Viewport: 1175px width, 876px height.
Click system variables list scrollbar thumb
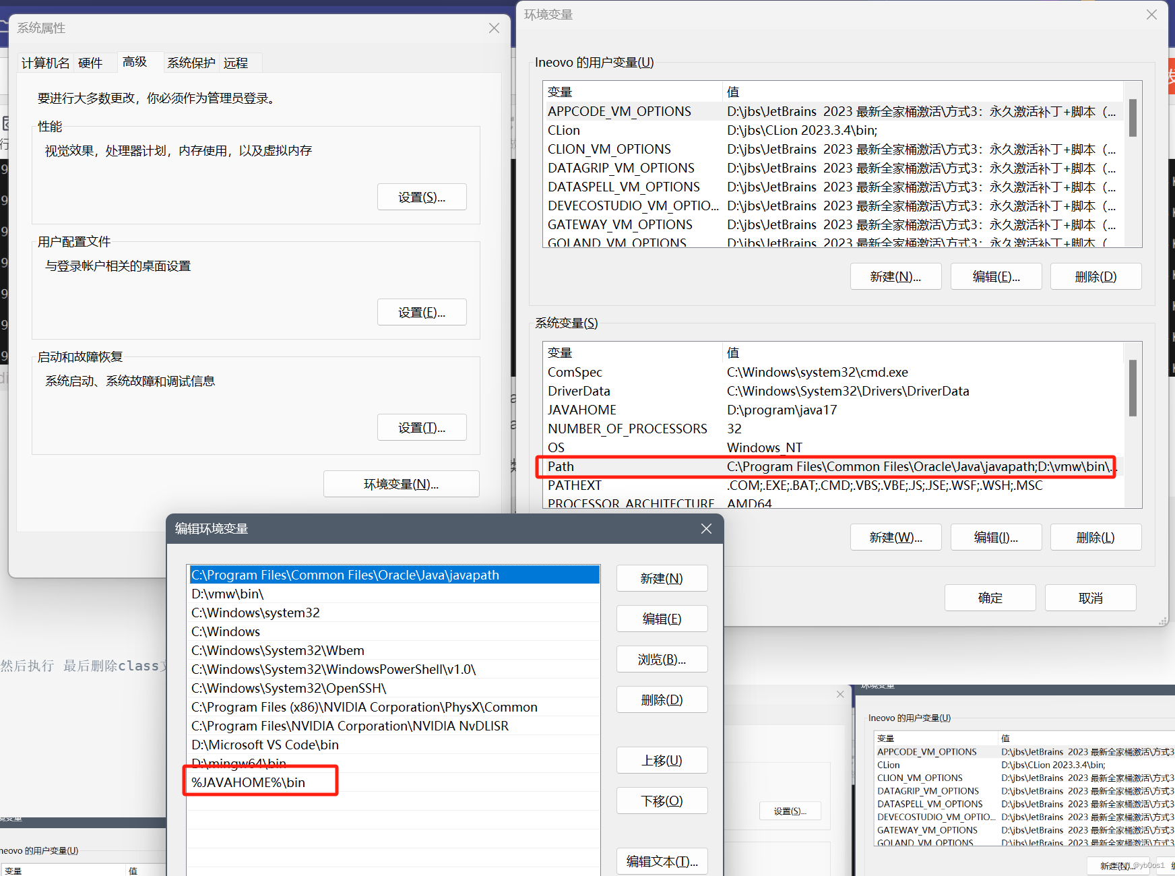(1133, 388)
